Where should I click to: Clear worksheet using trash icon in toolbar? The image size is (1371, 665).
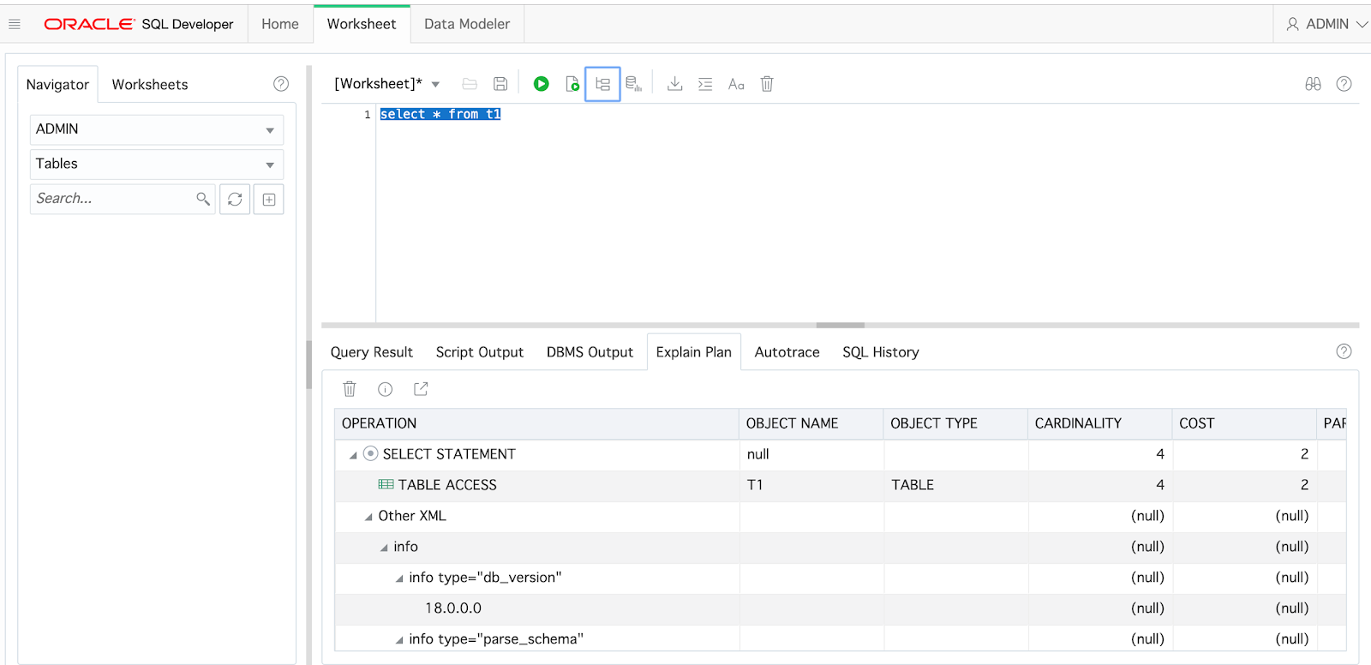tap(767, 84)
